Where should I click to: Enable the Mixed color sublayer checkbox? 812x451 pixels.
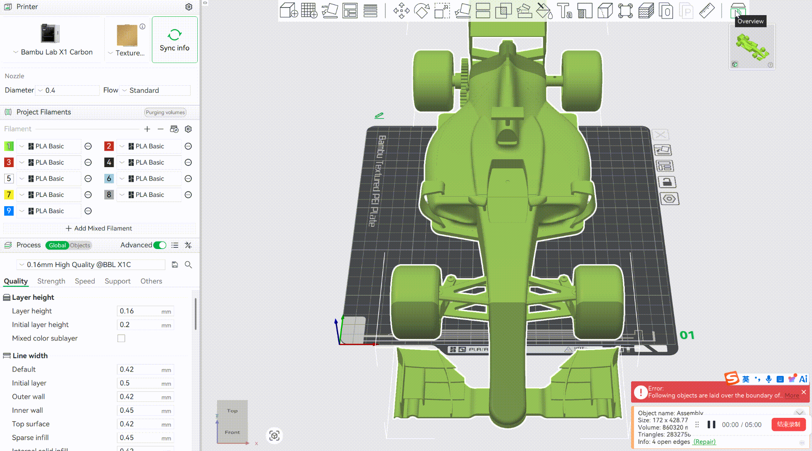[x=121, y=338]
